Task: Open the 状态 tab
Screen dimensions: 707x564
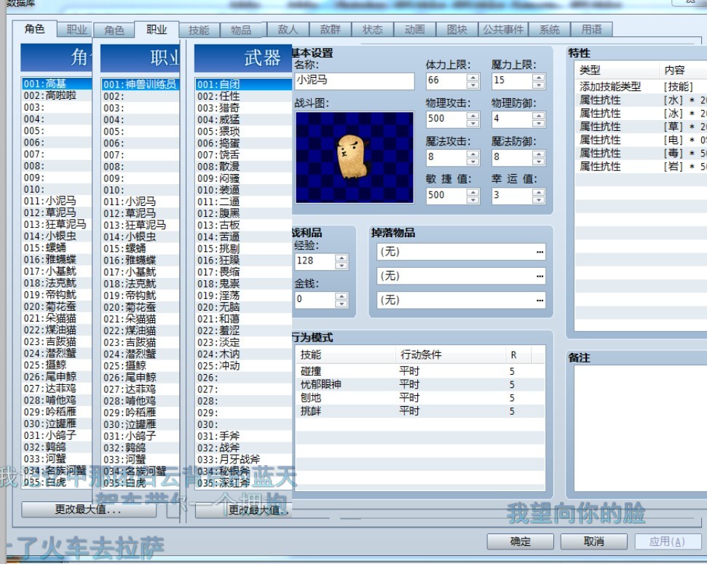Action: (x=373, y=29)
